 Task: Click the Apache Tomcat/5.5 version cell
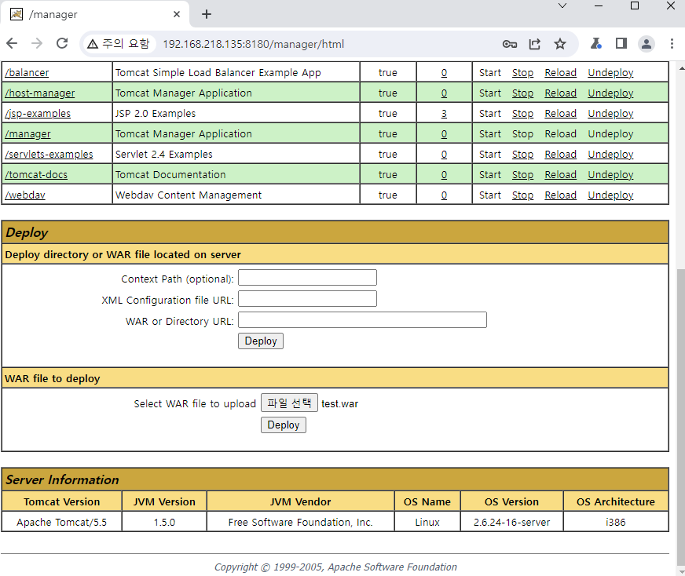pos(61,522)
